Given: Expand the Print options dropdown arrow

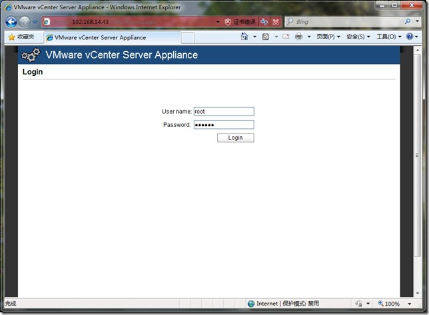Looking at the screenshot, I should point(309,37).
